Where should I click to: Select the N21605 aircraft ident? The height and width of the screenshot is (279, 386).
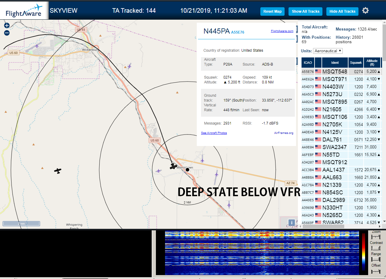332,109
